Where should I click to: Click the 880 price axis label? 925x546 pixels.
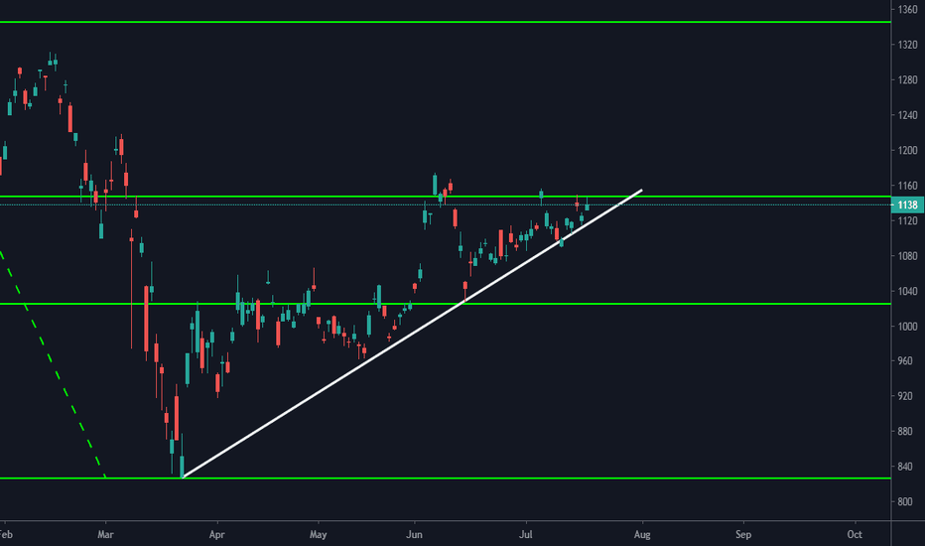905,432
